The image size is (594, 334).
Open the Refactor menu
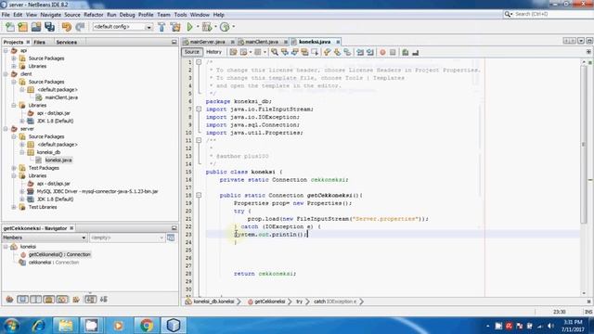93,15
